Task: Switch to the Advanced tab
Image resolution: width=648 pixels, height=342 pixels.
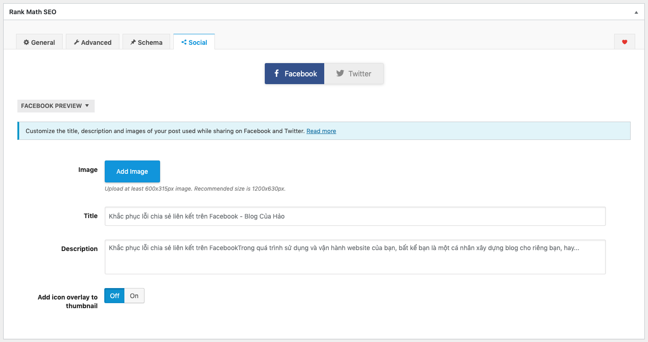Action: (x=92, y=42)
